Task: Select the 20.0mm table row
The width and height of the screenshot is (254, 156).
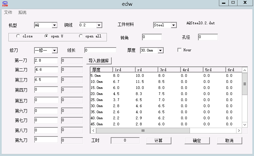Action: [x=166, y=94]
